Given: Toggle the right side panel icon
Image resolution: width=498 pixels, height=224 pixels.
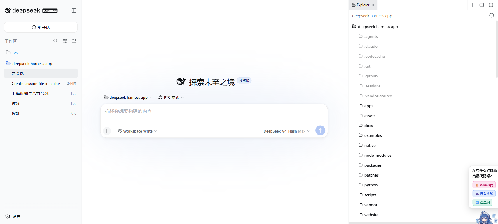Looking at the screenshot, I should (x=491, y=5).
